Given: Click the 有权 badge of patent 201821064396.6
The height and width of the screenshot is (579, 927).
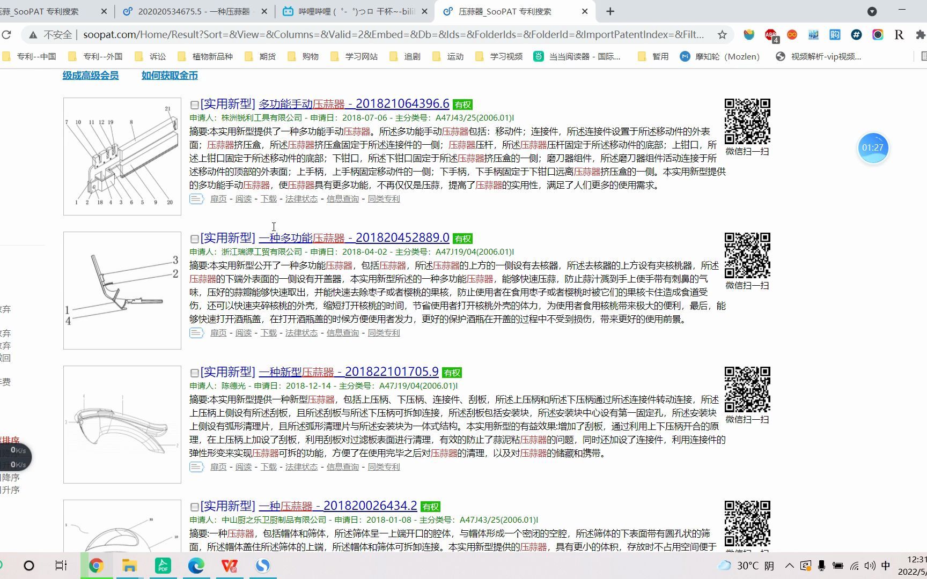Looking at the screenshot, I should (x=462, y=105).
